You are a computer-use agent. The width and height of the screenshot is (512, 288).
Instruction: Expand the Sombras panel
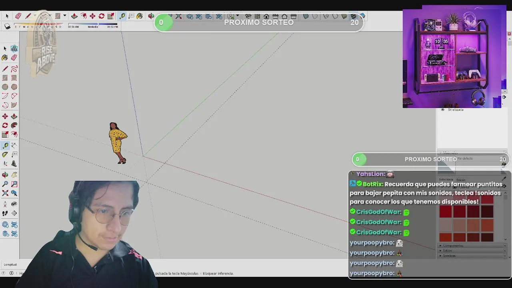click(x=449, y=256)
